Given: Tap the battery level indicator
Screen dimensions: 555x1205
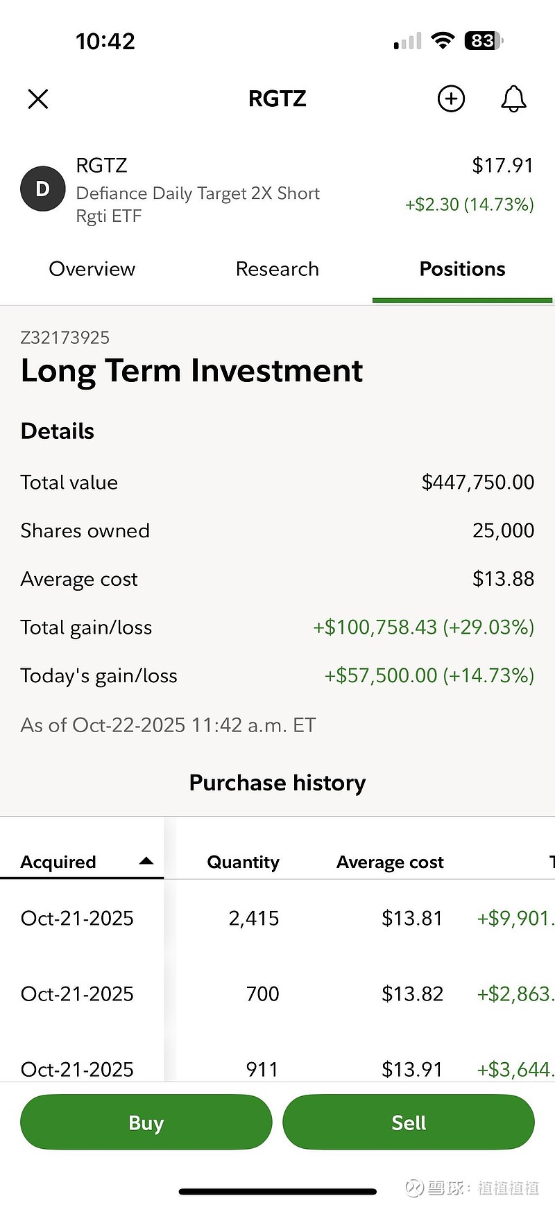Looking at the screenshot, I should tap(484, 41).
